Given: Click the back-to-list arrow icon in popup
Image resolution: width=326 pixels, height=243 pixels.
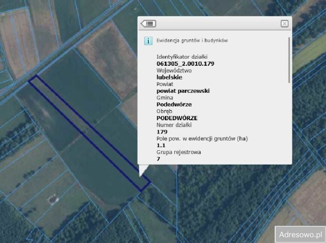Looking at the screenshot, I should point(148,24).
